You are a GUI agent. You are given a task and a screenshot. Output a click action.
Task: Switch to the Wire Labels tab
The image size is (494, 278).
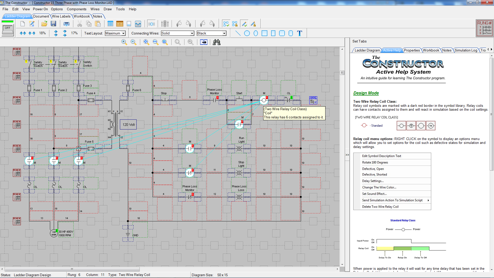[61, 16]
